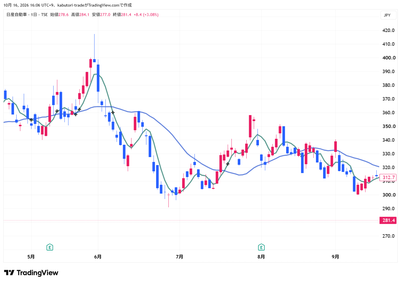Select the 日産自動車 symbol name
The height and width of the screenshot is (283, 401).
[17, 15]
